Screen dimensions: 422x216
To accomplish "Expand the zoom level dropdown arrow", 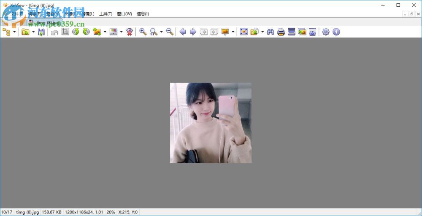I will pyautogui.click(x=161, y=32).
